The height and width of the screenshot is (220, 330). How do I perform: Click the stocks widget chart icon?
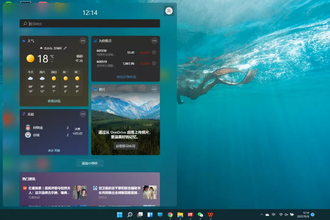(95, 41)
